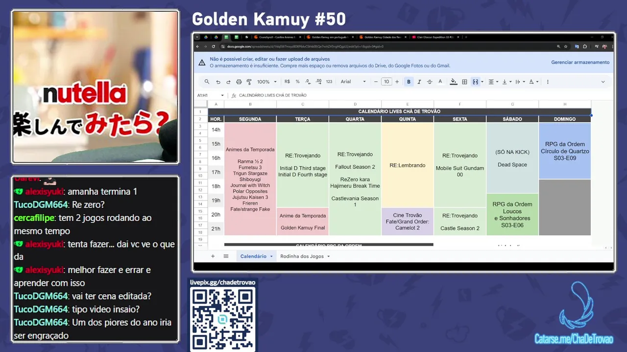
Task: Select cell SEGUNDA header
Action: 250,119
